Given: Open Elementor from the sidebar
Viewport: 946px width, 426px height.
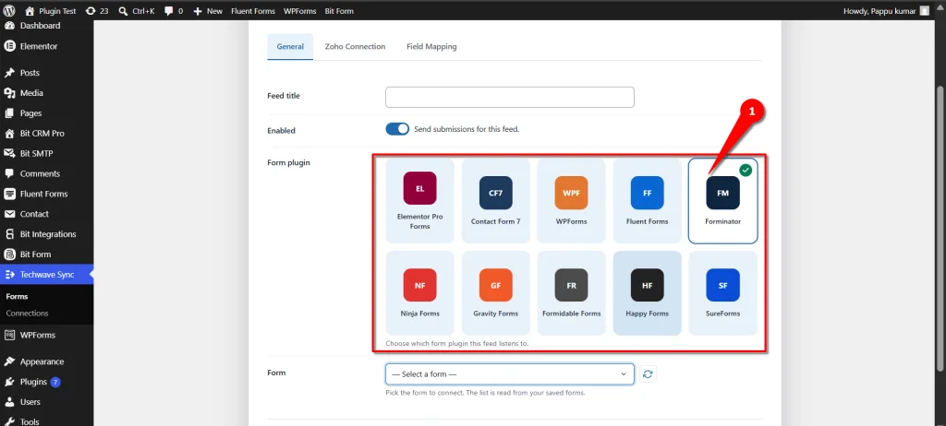Looking at the screenshot, I should pos(46,46).
